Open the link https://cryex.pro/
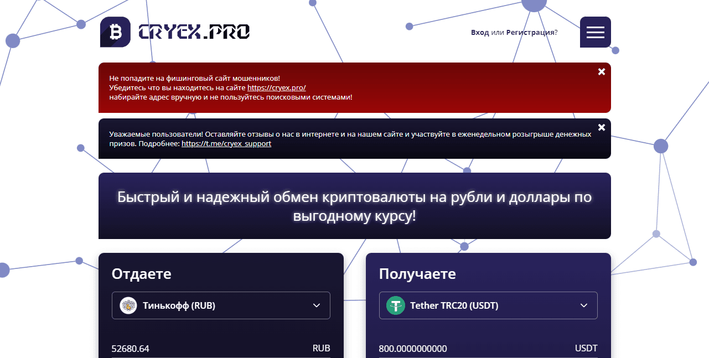Screen dimensions: 709x358 coord(277,87)
